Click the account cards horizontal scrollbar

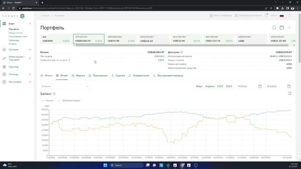(182, 46)
